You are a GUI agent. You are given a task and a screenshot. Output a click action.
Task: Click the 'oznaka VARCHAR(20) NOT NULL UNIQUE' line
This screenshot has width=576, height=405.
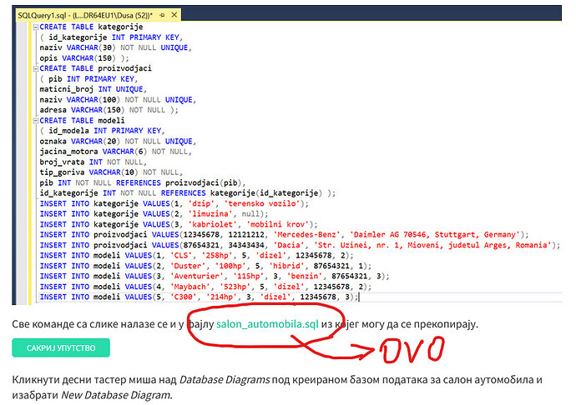(118, 141)
